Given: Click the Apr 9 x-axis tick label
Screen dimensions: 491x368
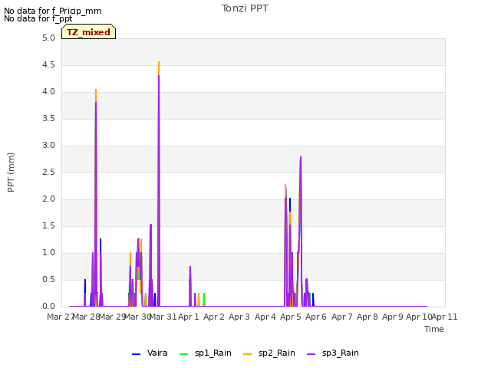Looking at the screenshot, I should [x=393, y=317].
